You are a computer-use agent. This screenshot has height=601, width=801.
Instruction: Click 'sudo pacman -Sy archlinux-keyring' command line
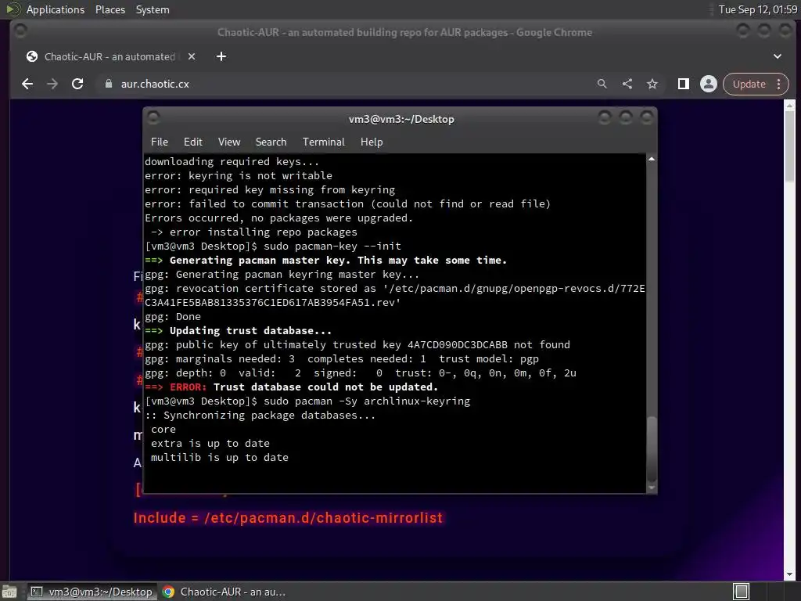(x=367, y=401)
